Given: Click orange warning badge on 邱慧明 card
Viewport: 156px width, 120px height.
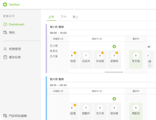Looking at the screenshot, I should tap(116, 53).
